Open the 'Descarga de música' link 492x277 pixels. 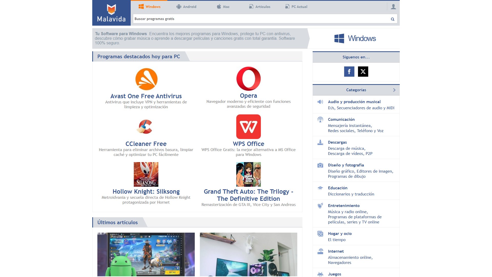[346, 149]
